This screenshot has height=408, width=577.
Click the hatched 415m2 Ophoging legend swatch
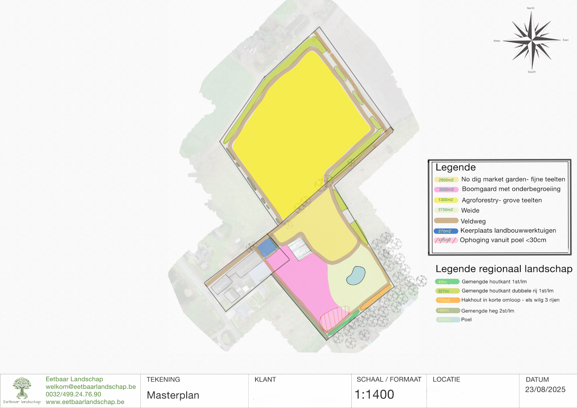tap(446, 240)
